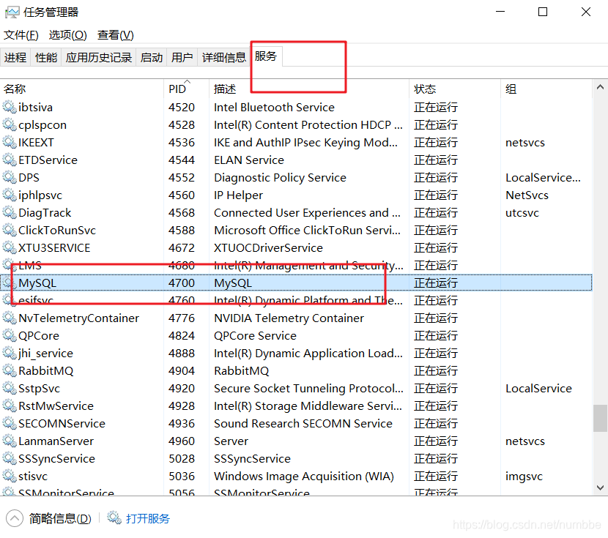Click the "QPCore Service" description
The width and height of the screenshot is (608, 538).
pyautogui.click(x=255, y=335)
